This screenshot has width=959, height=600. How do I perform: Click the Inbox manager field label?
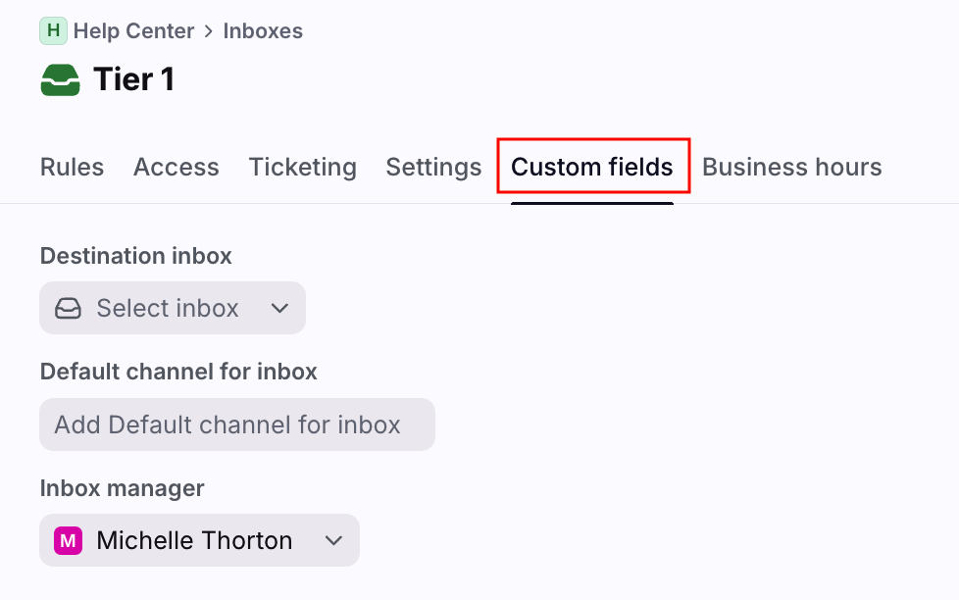pyautogui.click(x=122, y=488)
